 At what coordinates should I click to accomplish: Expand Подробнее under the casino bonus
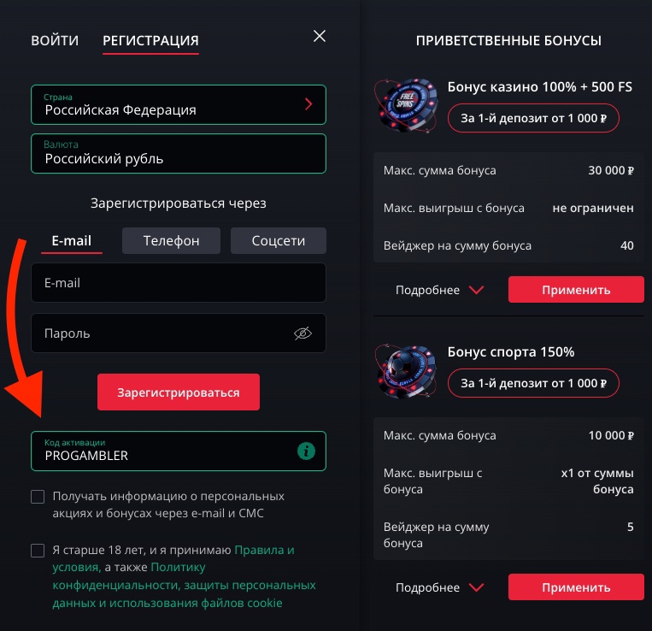click(439, 290)
